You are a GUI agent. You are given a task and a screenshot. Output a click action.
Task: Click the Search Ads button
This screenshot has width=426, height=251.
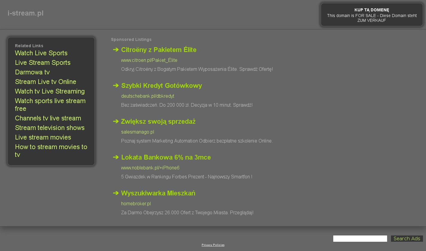[407, 238]
